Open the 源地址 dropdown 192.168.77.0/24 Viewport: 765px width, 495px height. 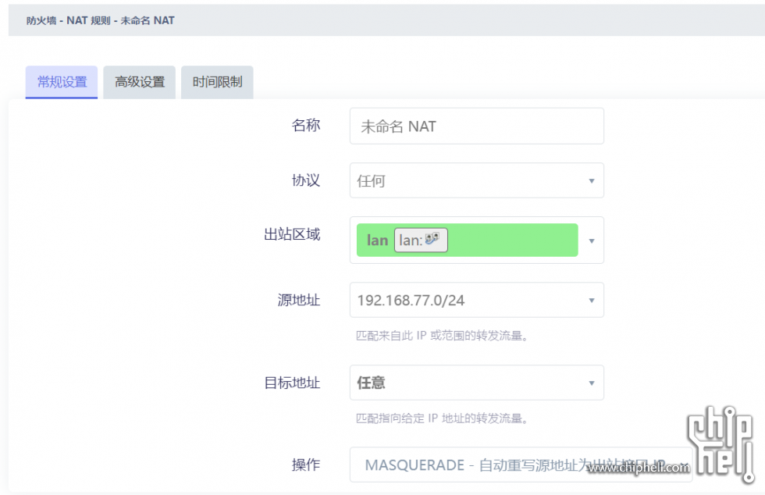coord(477,301)
